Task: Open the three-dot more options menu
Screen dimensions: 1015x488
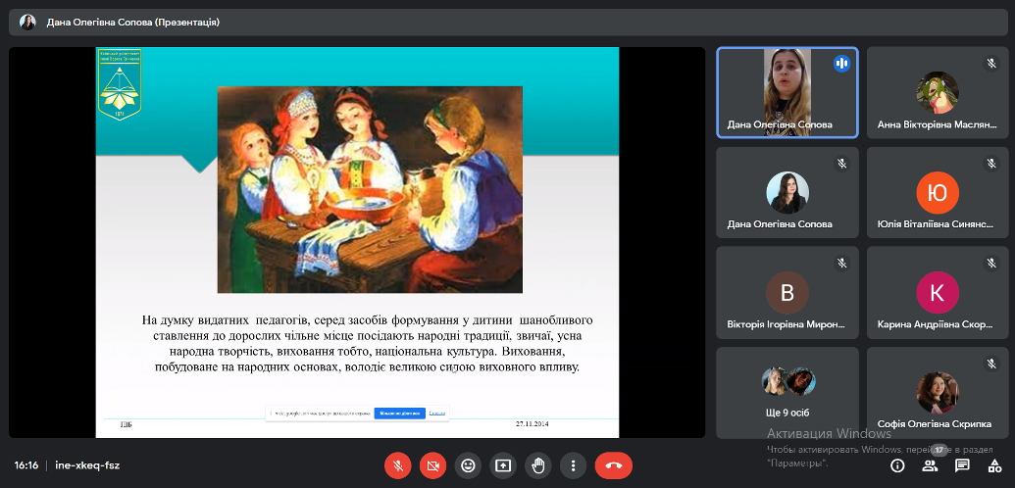Action: click(573, 465)
